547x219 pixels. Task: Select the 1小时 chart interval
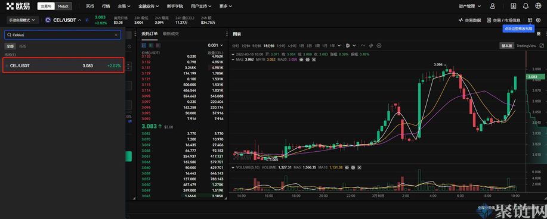[x=282, y=46]
